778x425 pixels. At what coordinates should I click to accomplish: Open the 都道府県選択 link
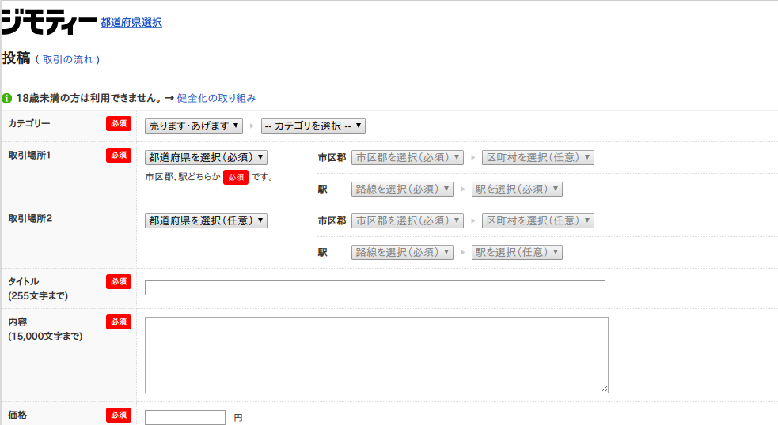tap(131, 23)
